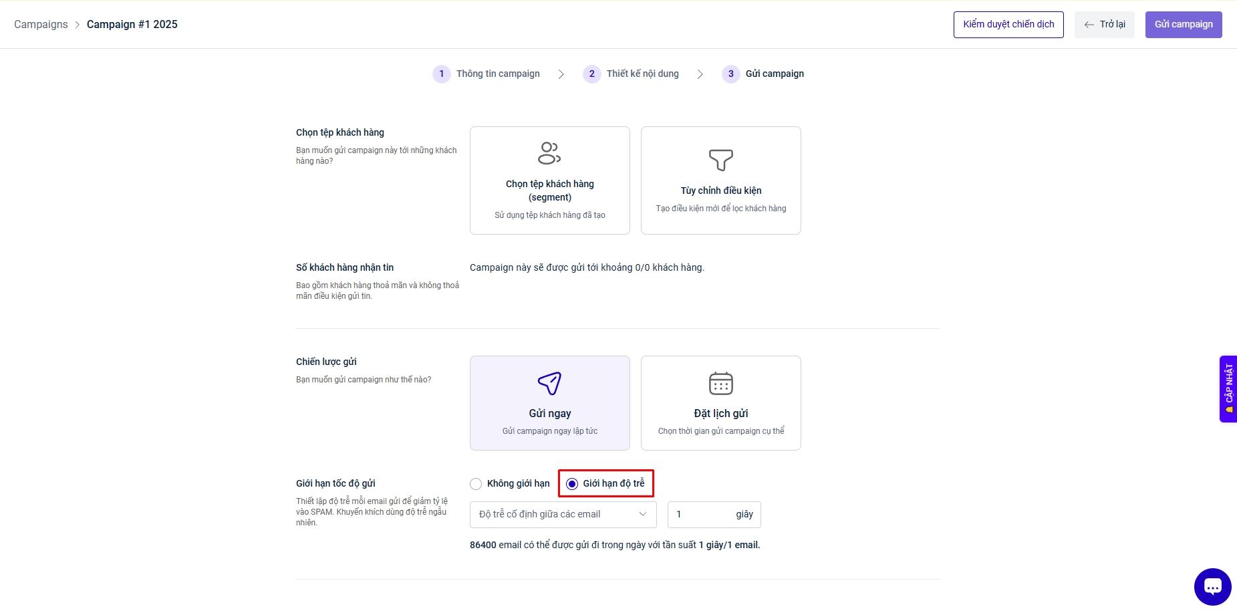1237x611 pixels.
Task: Click the step 1 number circle
Action: point(442,74)
